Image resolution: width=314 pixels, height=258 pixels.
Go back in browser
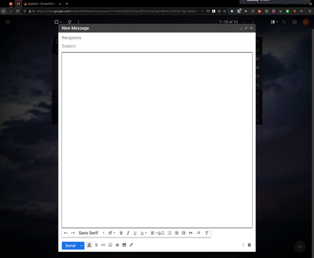[x=4, y=11]
